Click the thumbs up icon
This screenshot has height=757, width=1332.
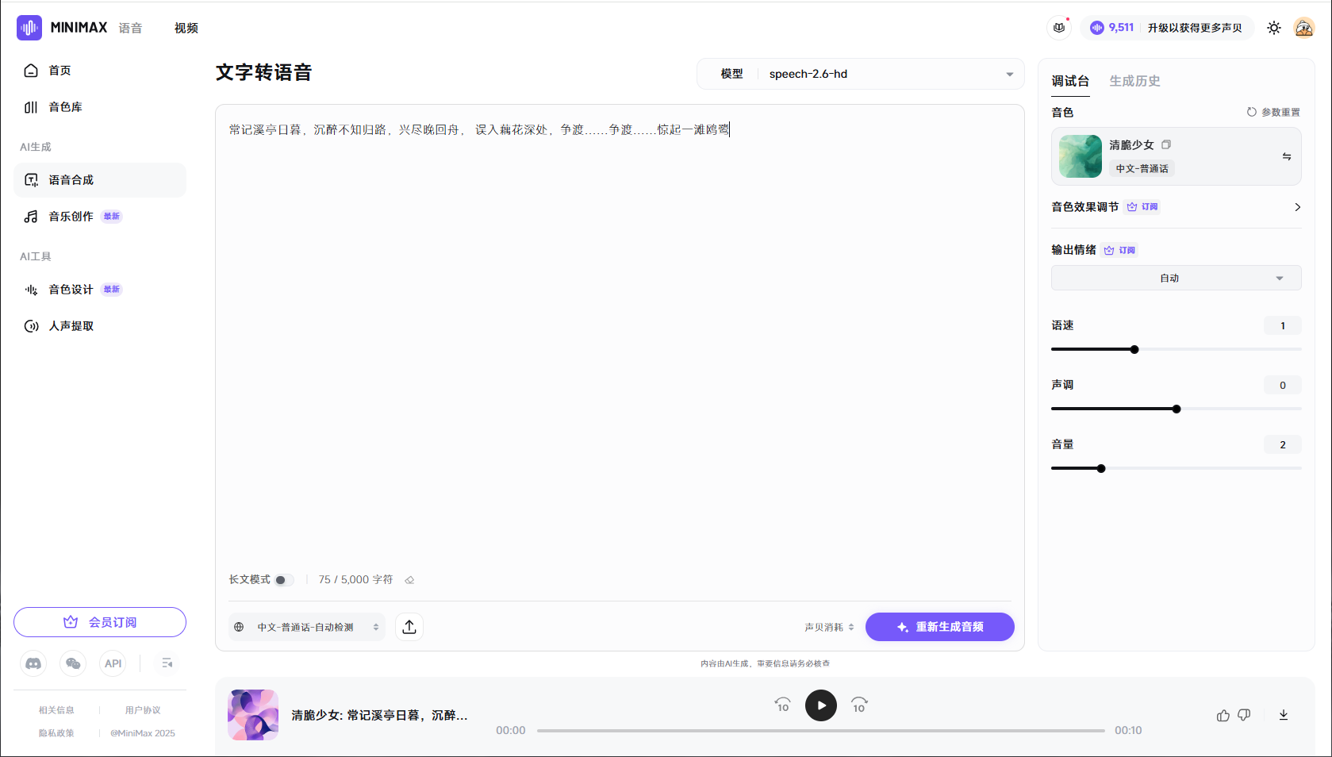pyautogui.click(x=1223, y=715)
